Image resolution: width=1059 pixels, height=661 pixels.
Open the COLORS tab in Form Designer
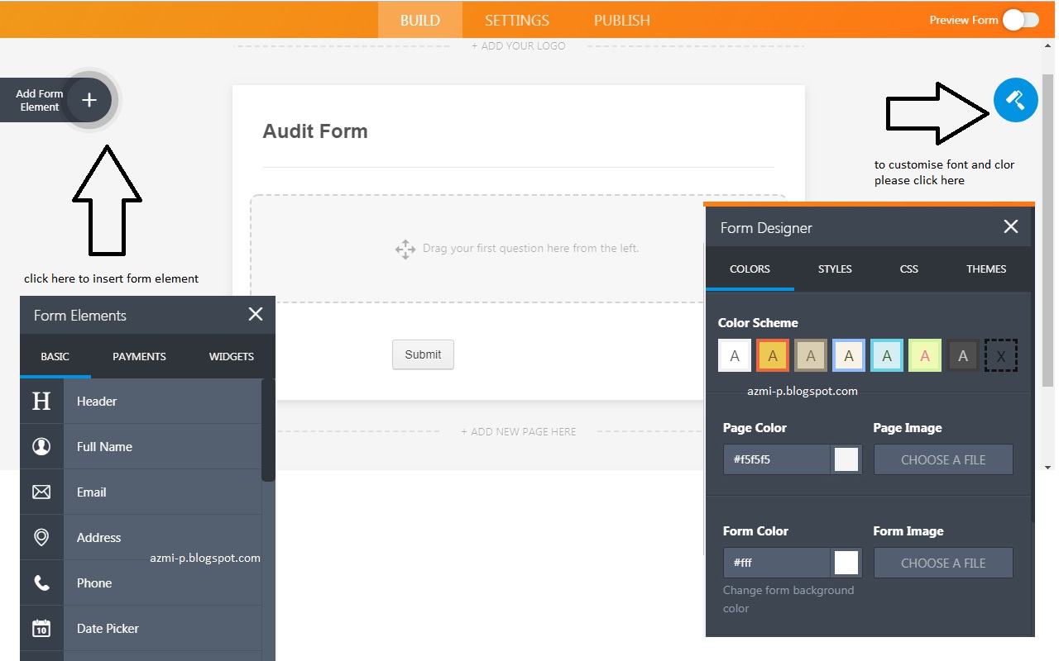pyautogui.click(x=750, y=269)
